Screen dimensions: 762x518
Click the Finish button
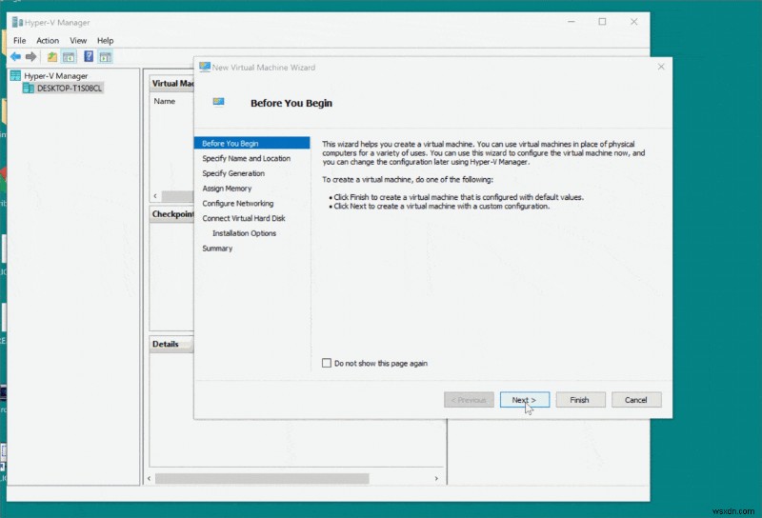click(580, 400)
